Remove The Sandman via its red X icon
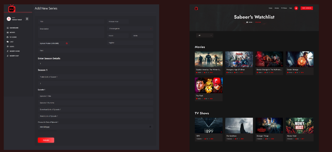This screenshot has height=152, width=332. 251,132
